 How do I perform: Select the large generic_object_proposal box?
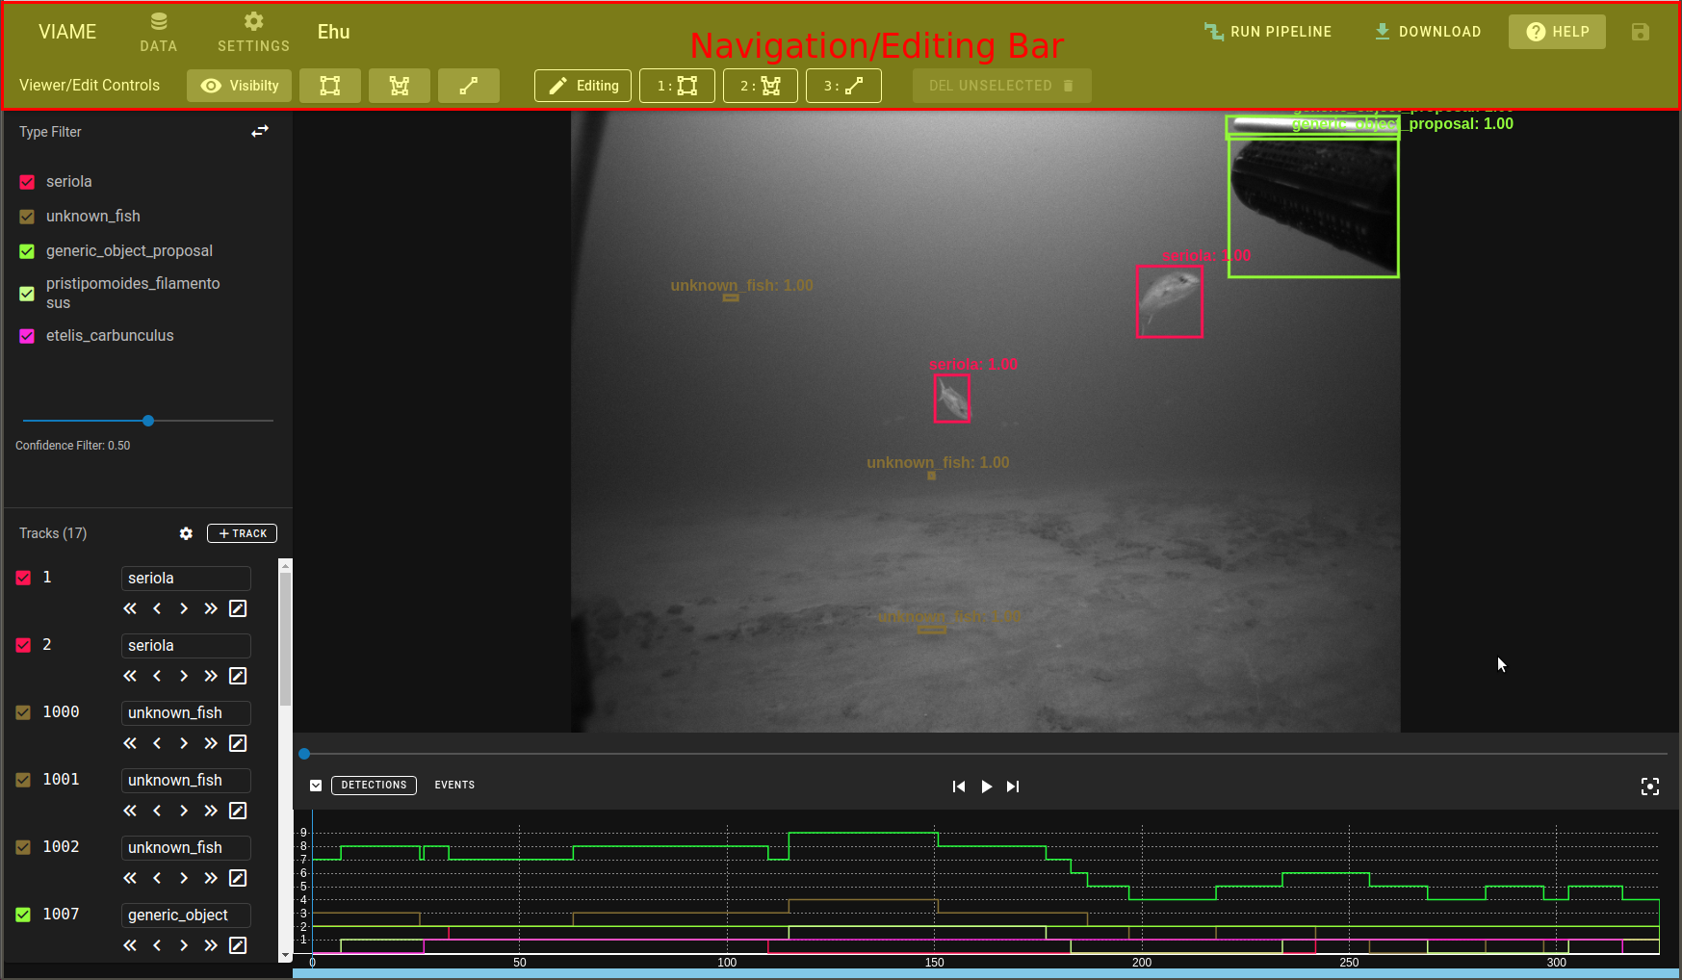1313,208
